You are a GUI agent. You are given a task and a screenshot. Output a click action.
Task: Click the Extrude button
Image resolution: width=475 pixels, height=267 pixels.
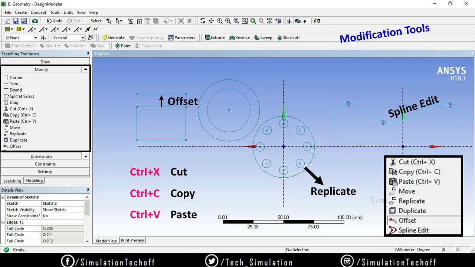tap(215, 37)
